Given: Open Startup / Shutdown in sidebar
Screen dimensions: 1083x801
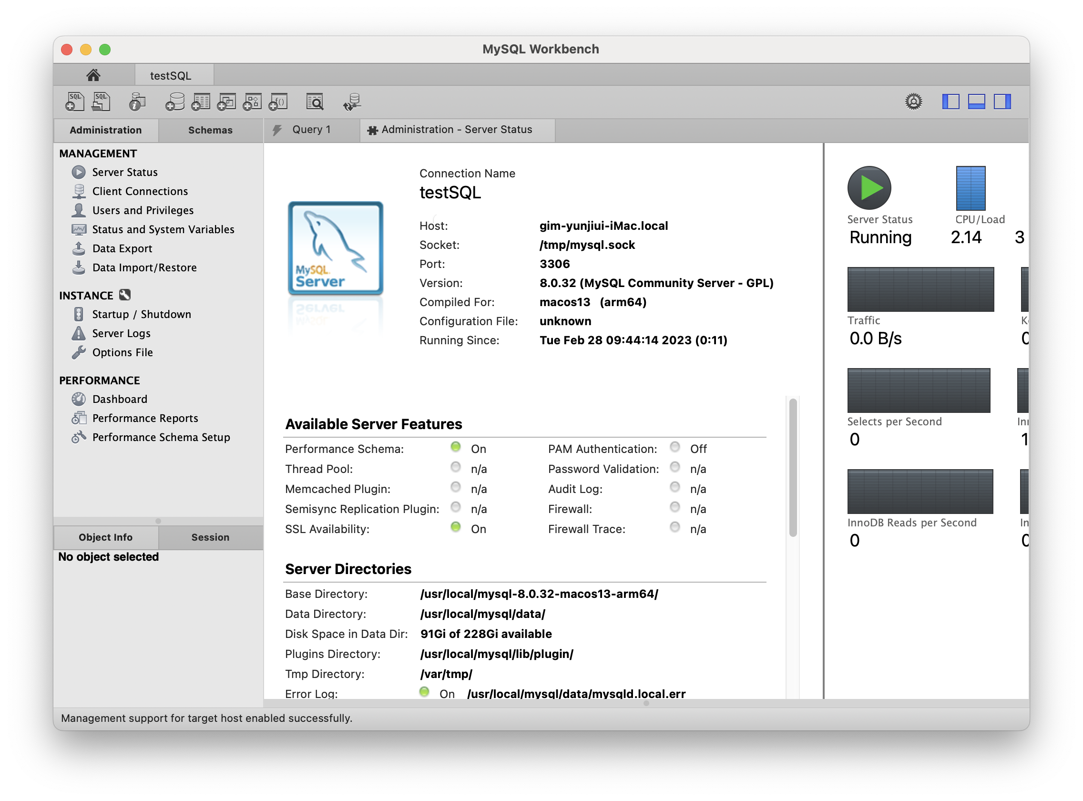Looking at the screenshot, I should 142,314.
